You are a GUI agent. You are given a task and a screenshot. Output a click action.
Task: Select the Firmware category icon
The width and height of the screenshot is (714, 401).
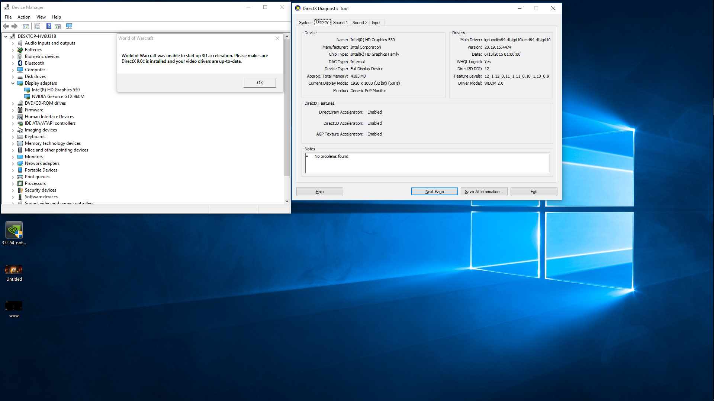coord(20,110)
